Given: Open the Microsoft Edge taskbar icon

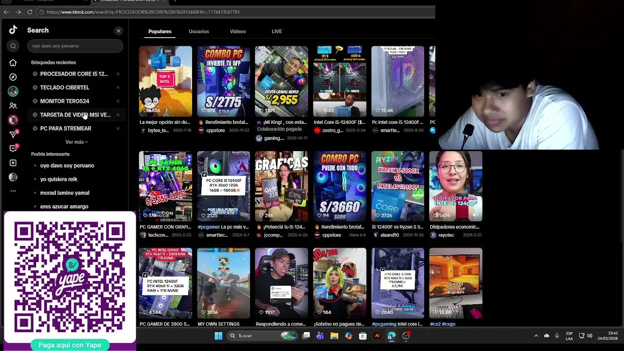Looking at the screenshot, I should point(391,336).
